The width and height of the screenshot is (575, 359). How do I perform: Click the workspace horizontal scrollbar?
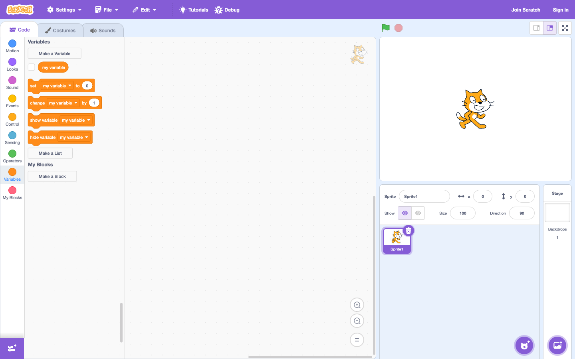pyautogui.click(x=310, y=357)
